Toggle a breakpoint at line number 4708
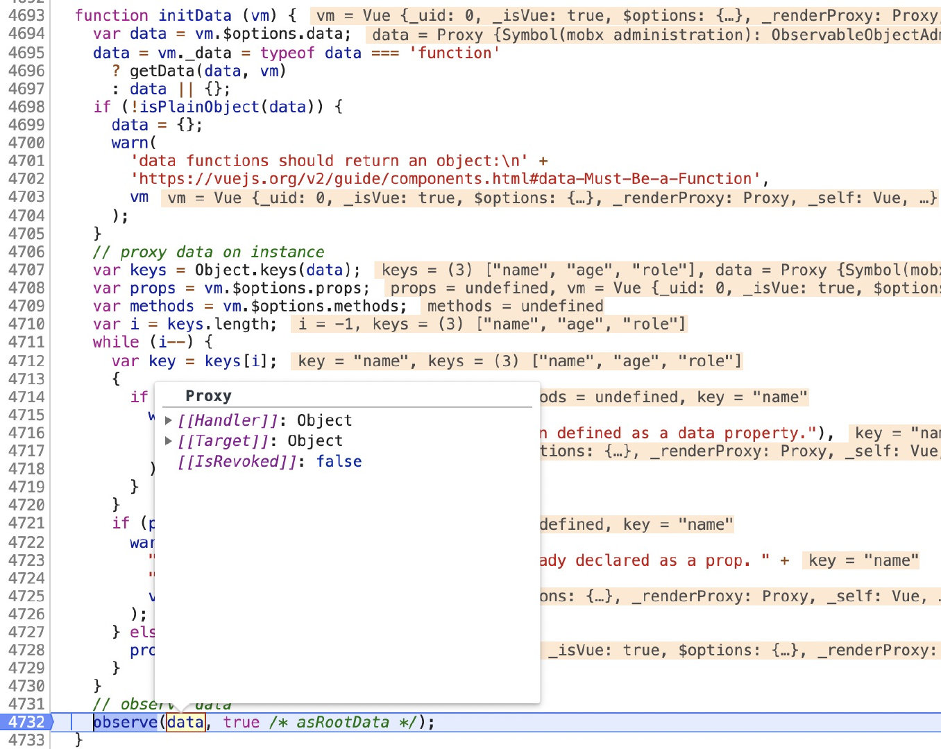941x749 pixels. coord(26,288)
